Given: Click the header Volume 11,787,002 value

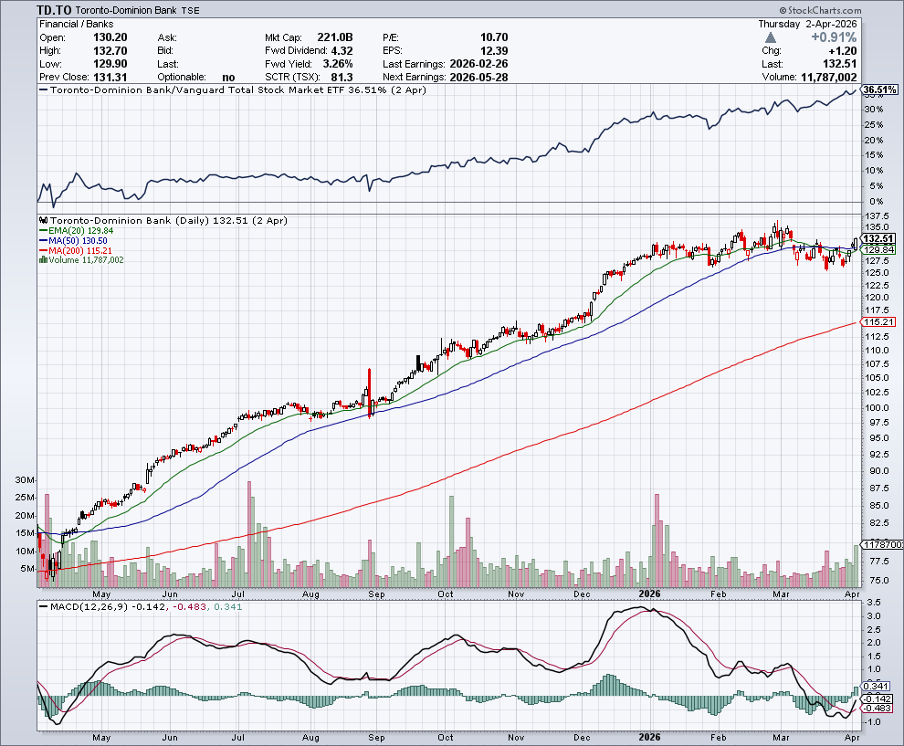Looking at the screenshot, I should pos(829,78).
